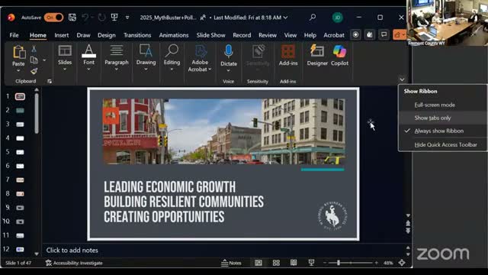Image resolution: width=488 pixels, height=275 pixels.
Task: Switch to the Slide Show tab
Action: (x=210, y=35)
